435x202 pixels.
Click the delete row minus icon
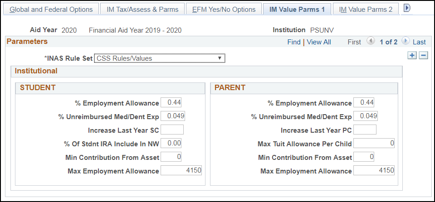tap(423, 55)
